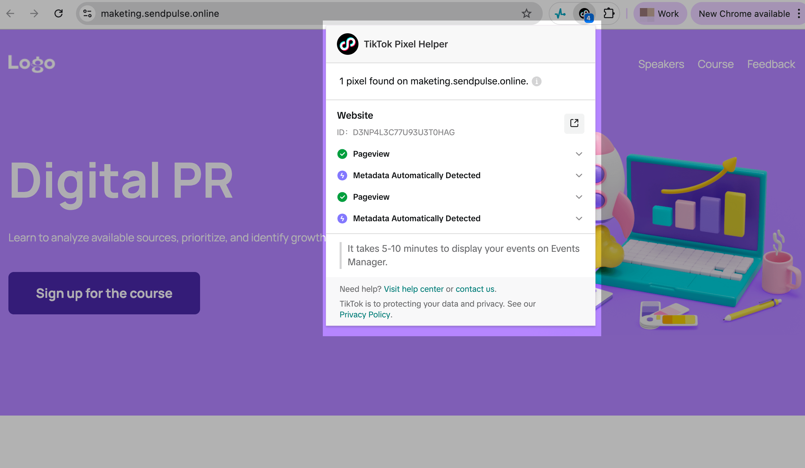Viewport: 805px width, 468px height.
Task: Expand the second Pageview event chevron
Action: (x=579, y=197)
